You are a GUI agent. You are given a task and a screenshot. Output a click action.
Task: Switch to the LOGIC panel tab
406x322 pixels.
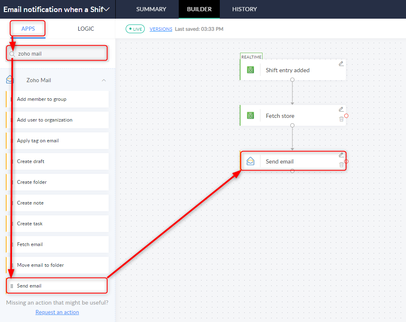coord(86,29)
